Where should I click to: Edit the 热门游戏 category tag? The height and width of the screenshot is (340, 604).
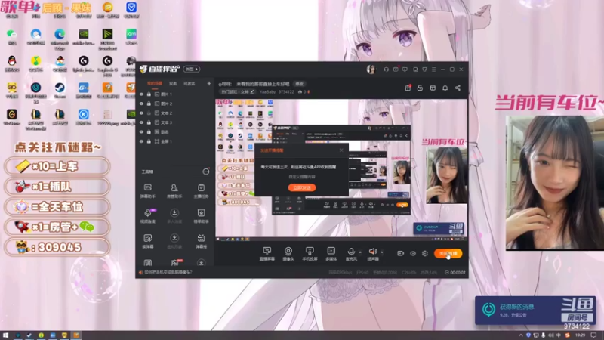pyautogui.click(x=237, y=91)
